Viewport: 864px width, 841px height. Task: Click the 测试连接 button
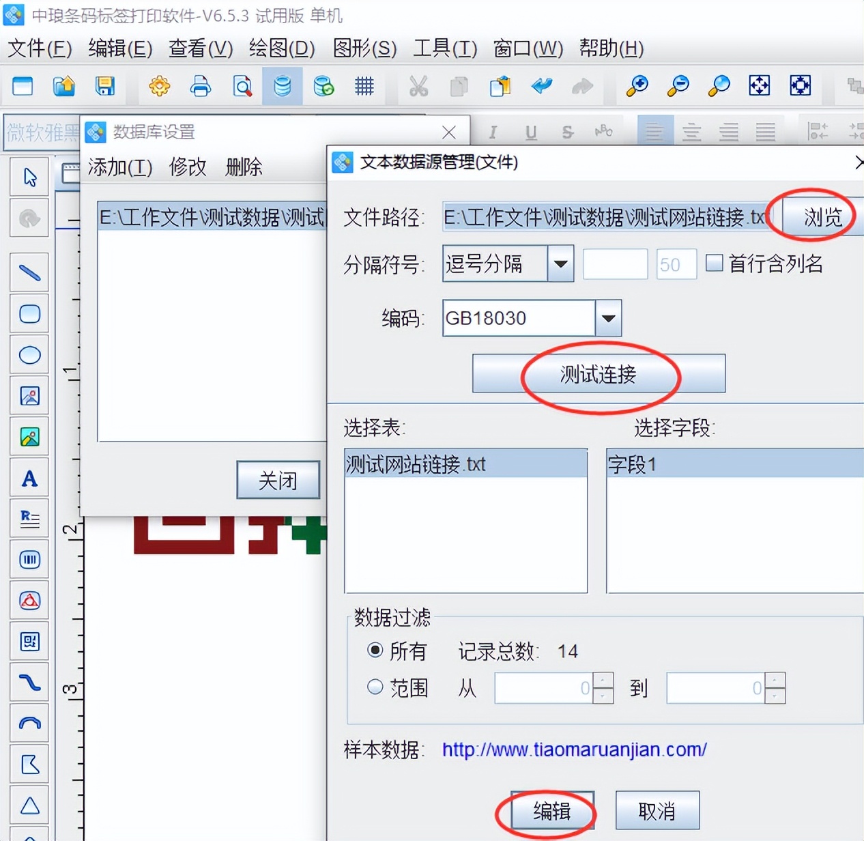599,374
